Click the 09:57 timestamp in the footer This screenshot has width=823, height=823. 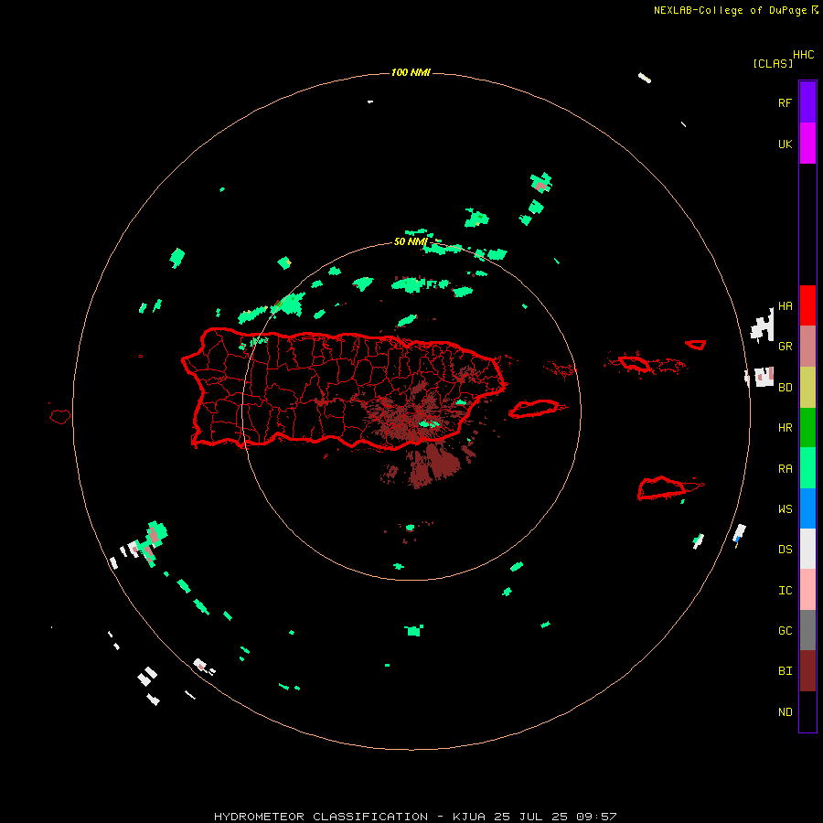596,817
